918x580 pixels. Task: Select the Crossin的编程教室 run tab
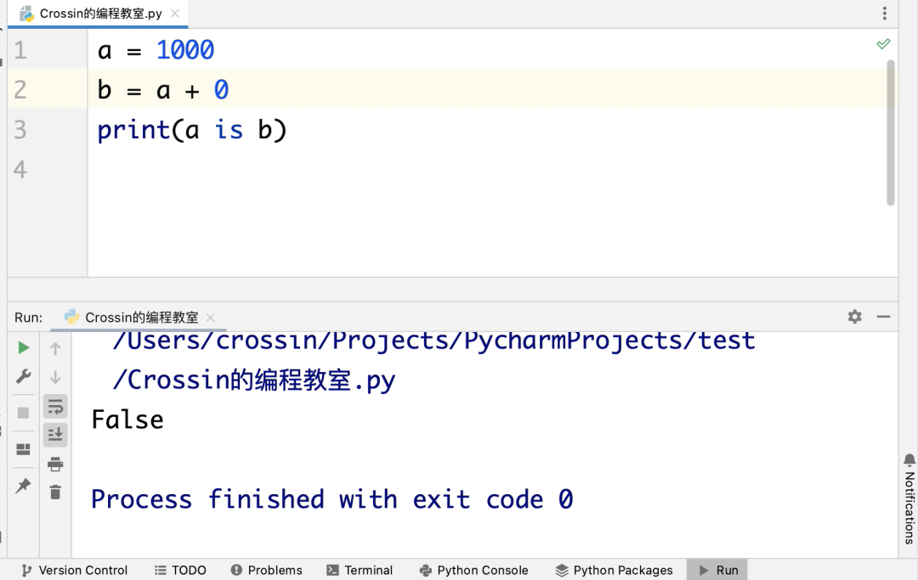coord(139,318)
